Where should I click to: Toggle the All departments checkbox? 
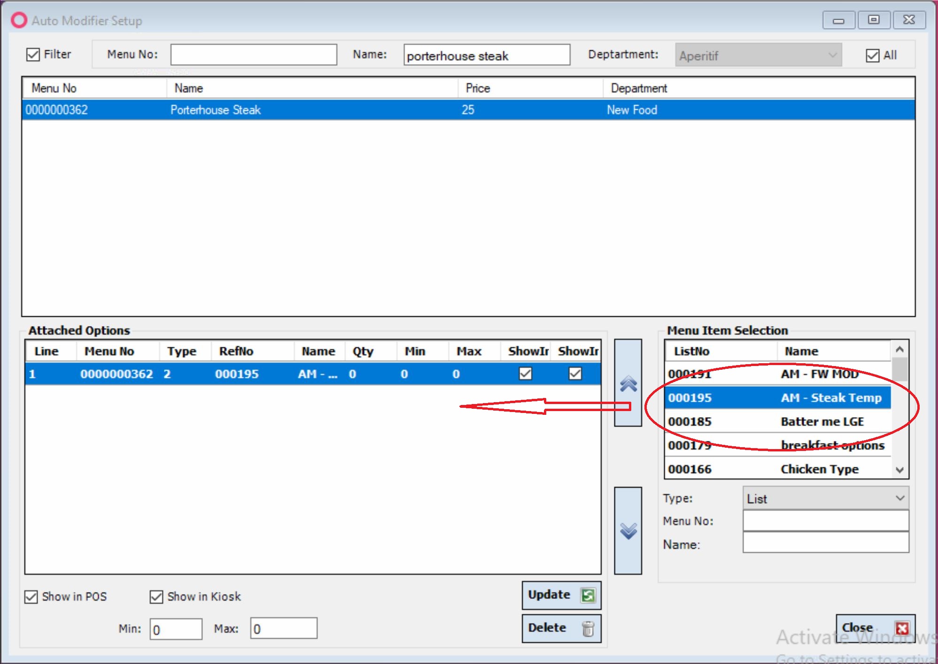point(872,55)
